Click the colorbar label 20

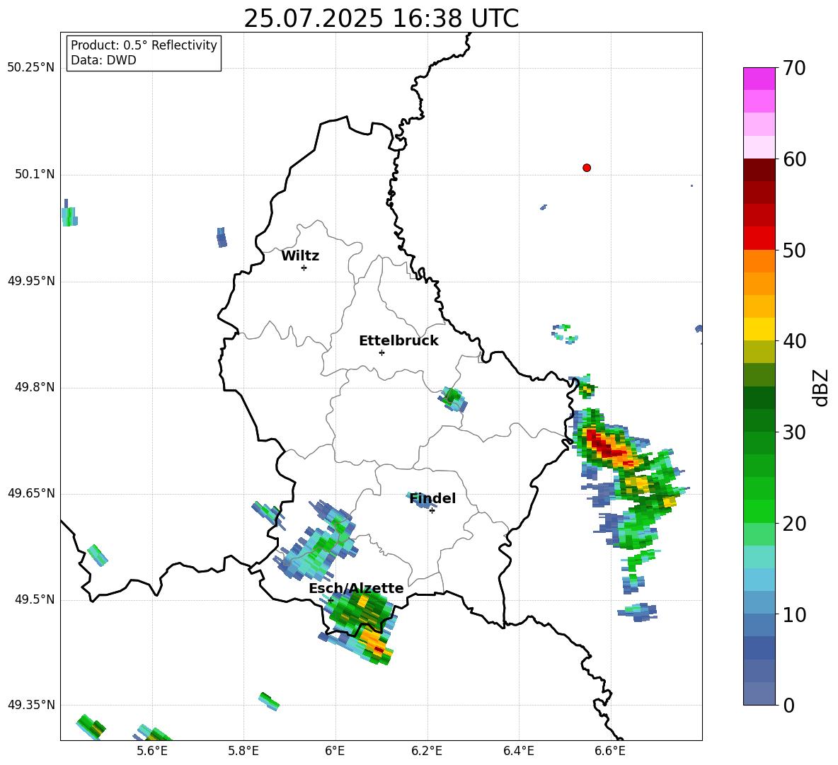coord(794,523)
